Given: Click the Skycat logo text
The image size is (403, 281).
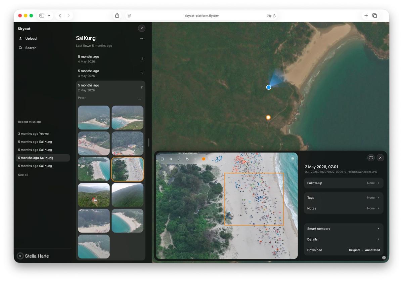Looking at the screenshot, I should (24, 29).
